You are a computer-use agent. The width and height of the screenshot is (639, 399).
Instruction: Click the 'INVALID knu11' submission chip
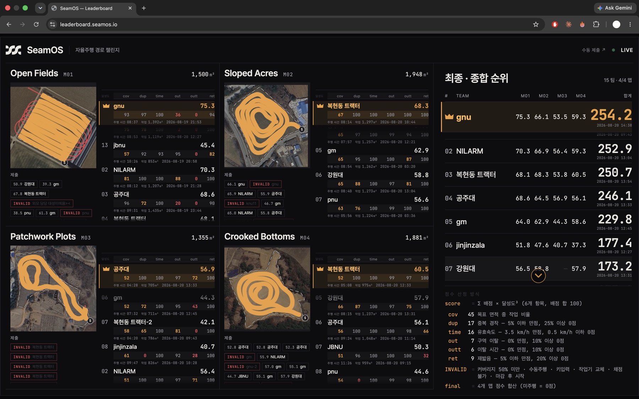241,204
